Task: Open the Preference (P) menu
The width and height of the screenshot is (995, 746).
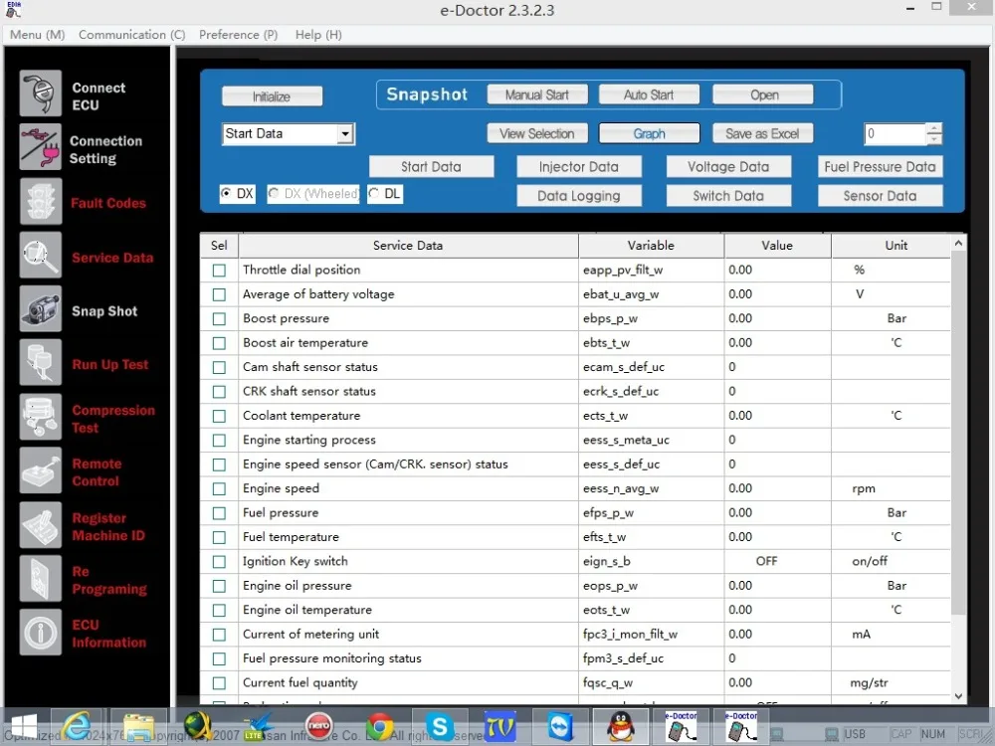Action: [x=239, y=34]
